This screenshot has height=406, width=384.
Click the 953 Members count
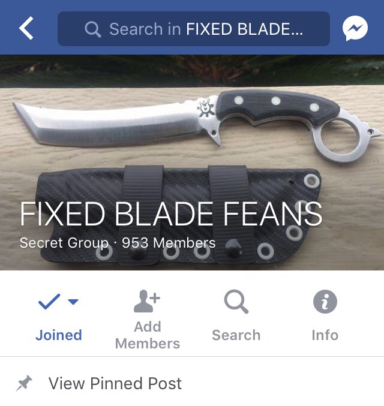(169, 243)
